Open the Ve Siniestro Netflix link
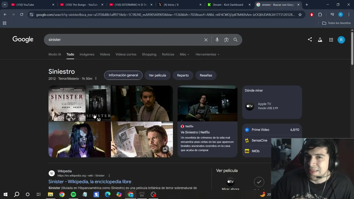Viewport: 354px width, 199px height. pos(195,132)
